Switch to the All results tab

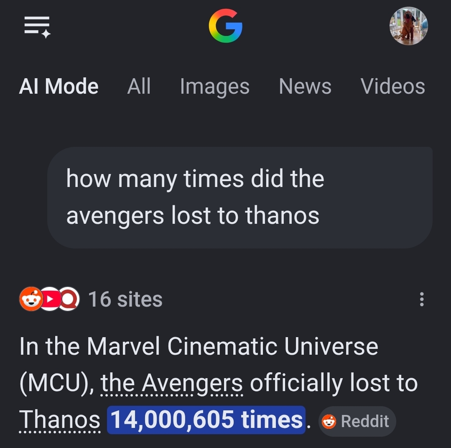tap(139, 86)
